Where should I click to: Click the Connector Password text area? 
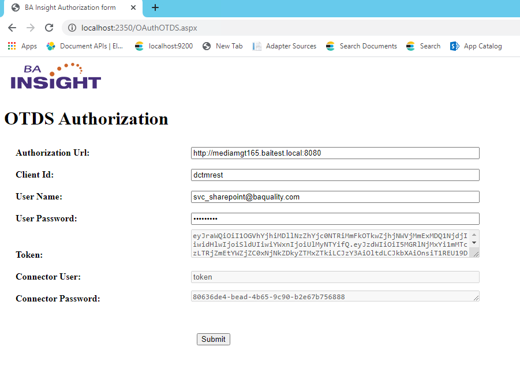click(335, 296)
